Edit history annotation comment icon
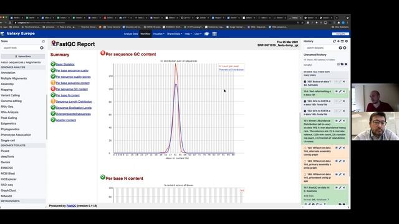The height and width of the screenshot is (224, 399). 346,64
